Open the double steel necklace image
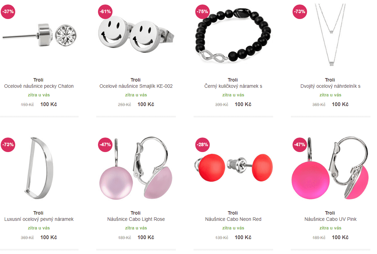 [330, 35]
